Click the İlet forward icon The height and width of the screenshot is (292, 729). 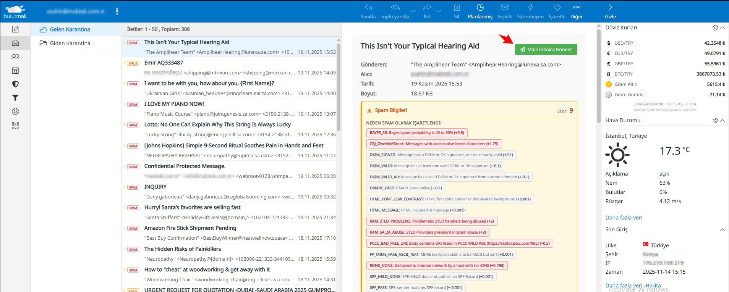427,7
